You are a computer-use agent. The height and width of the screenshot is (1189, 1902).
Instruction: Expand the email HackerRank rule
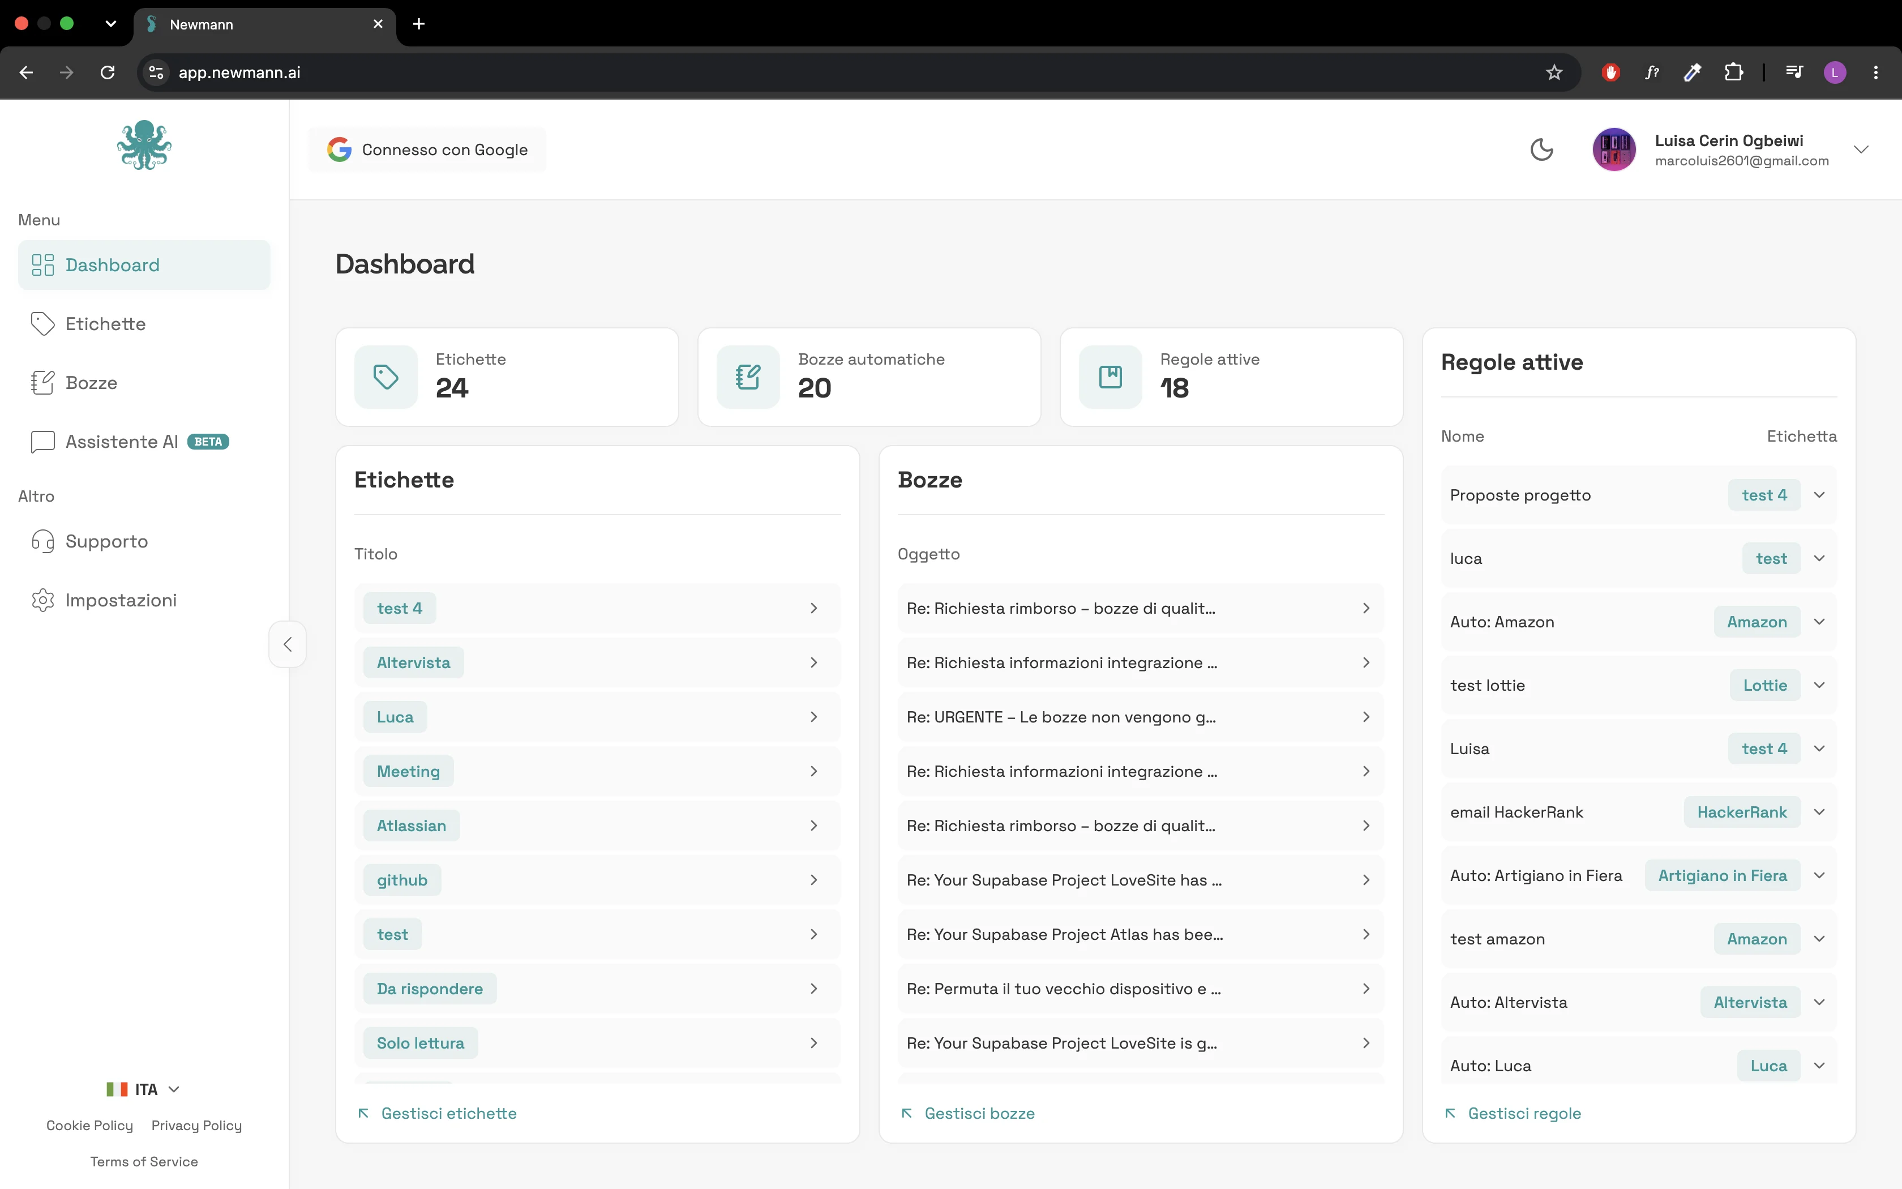point(1819,811)
